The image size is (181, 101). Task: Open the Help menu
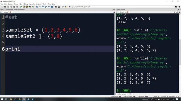pyautogui.click(x=54, y=4)
